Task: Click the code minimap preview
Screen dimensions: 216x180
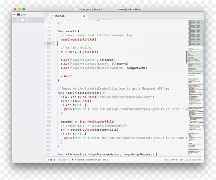Action: pos(195,88)
